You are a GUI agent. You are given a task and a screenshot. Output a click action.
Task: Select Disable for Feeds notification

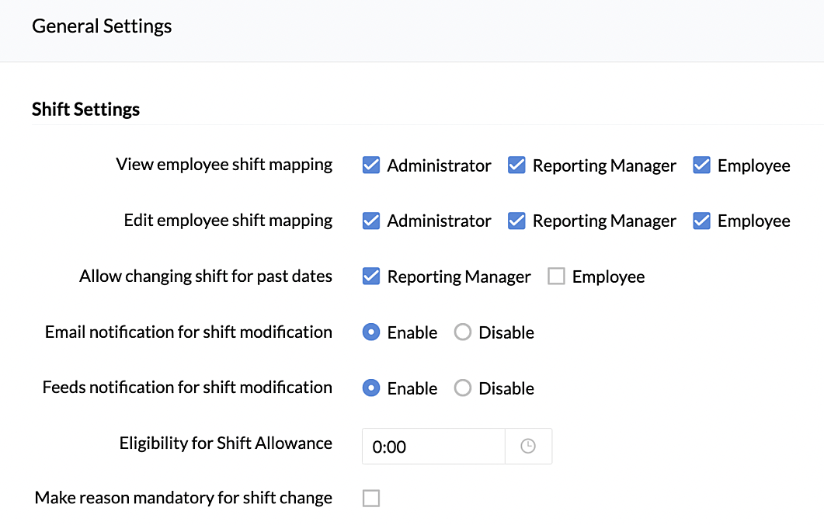click(463, 388)
